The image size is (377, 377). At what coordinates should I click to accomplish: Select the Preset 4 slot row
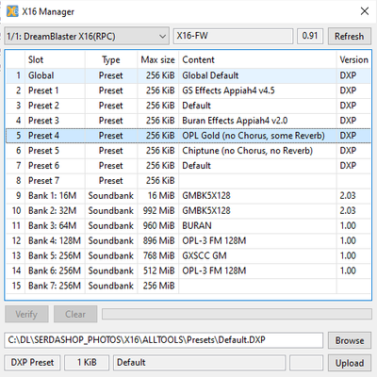(188, 136)
